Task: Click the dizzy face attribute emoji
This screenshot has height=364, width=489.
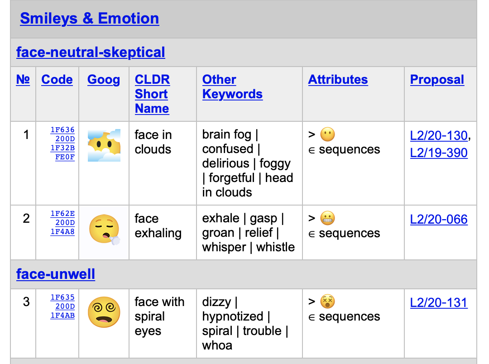Action: pyautogui.click(x=327, y=302)
